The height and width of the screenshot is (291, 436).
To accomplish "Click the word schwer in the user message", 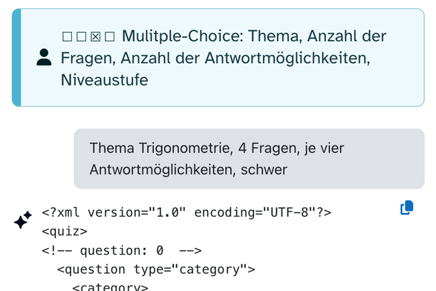I will pos(264,170).
